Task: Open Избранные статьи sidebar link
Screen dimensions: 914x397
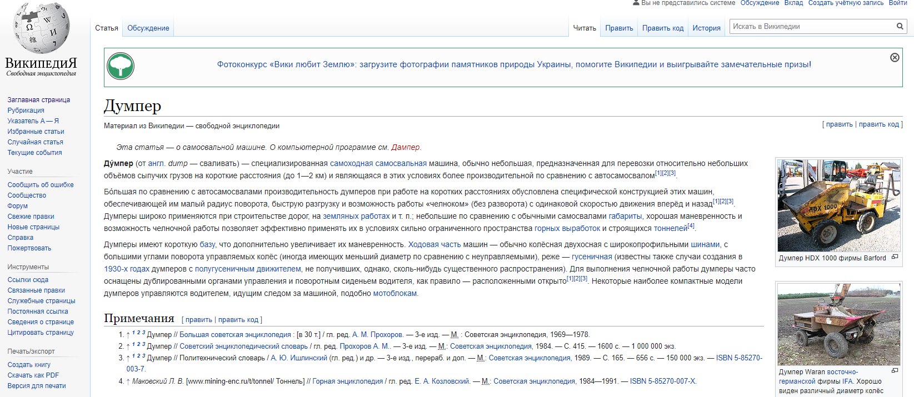Action: tap(36, 132)
